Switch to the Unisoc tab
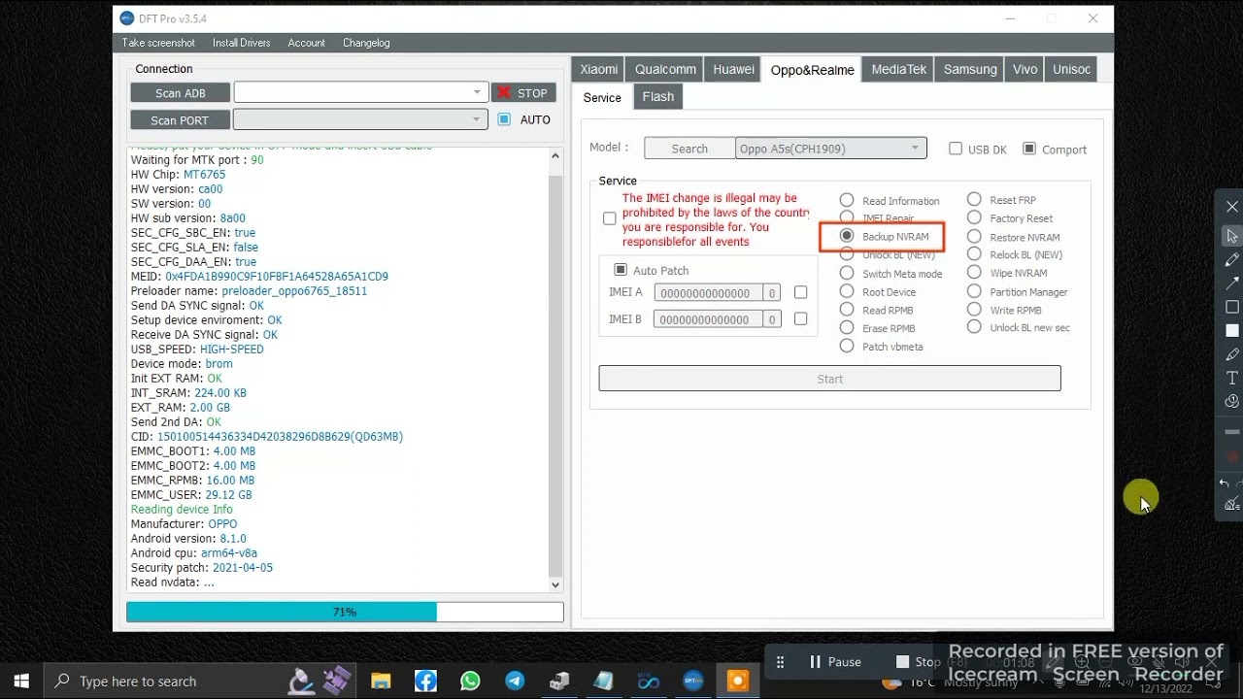Image resolution: width=1243 pixels, height=699 pixels. click(x=1072, y=69)
